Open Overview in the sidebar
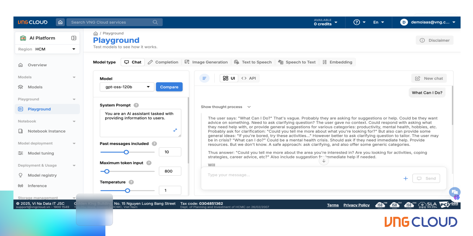The image size is (473, 236). click(47, 65)
